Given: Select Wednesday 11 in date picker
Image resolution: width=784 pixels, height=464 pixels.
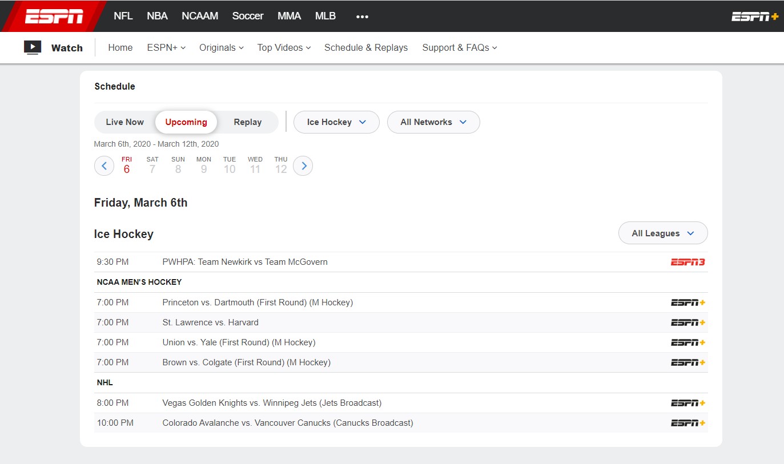Looking at the screenshot, I should 255,166.
